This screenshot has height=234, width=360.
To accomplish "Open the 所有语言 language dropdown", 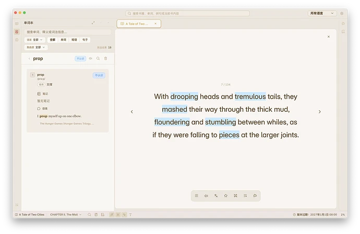I will [322, 14].
